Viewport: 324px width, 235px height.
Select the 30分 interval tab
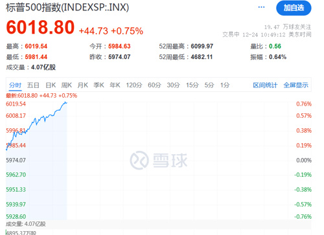(174, 85)
